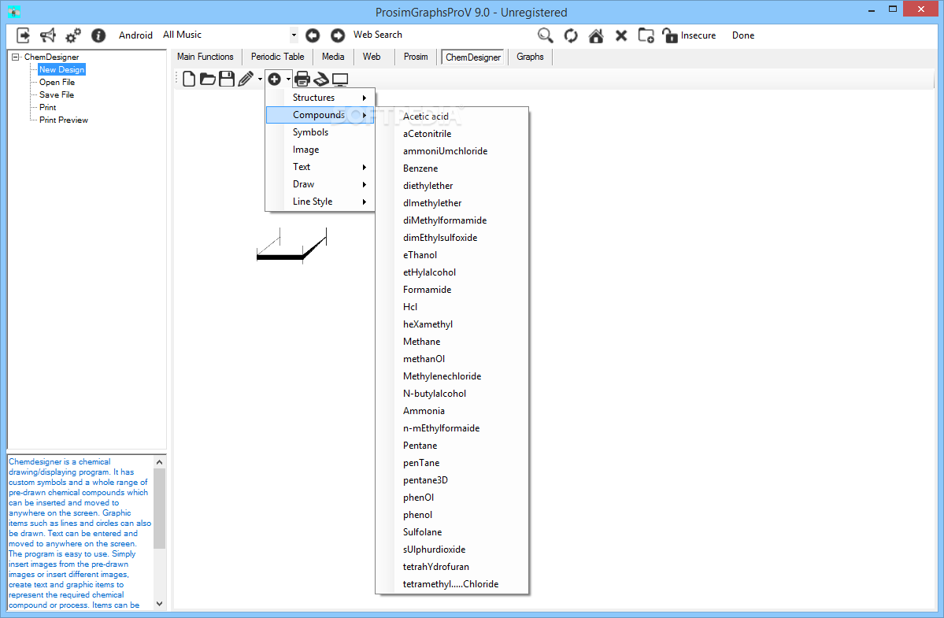Image resolution: width=944 pixels, height=618 pixels.
Task: Insert tetrahYdrofuran compound
Action: pos(452,567)
